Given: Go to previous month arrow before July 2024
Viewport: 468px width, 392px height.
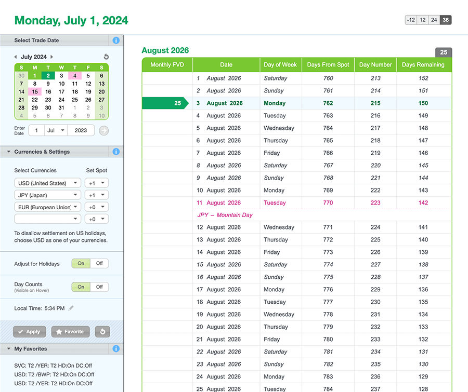Looking at the screenshot, I should (16, 57).
